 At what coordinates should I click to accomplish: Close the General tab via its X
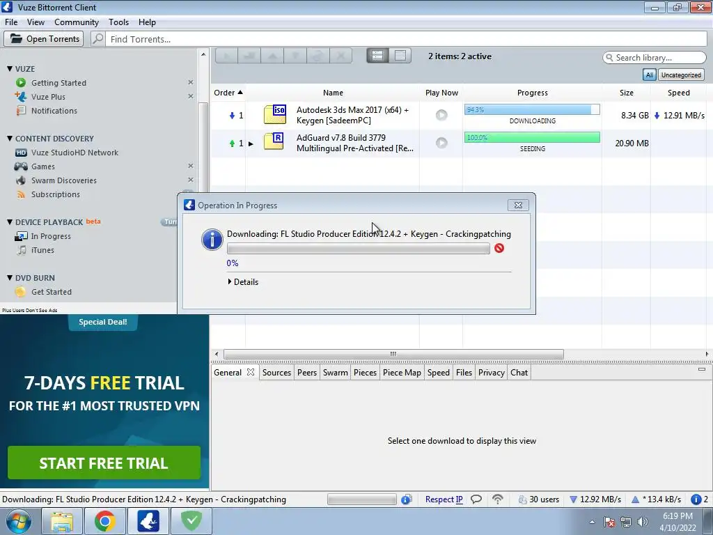(251, 372)
